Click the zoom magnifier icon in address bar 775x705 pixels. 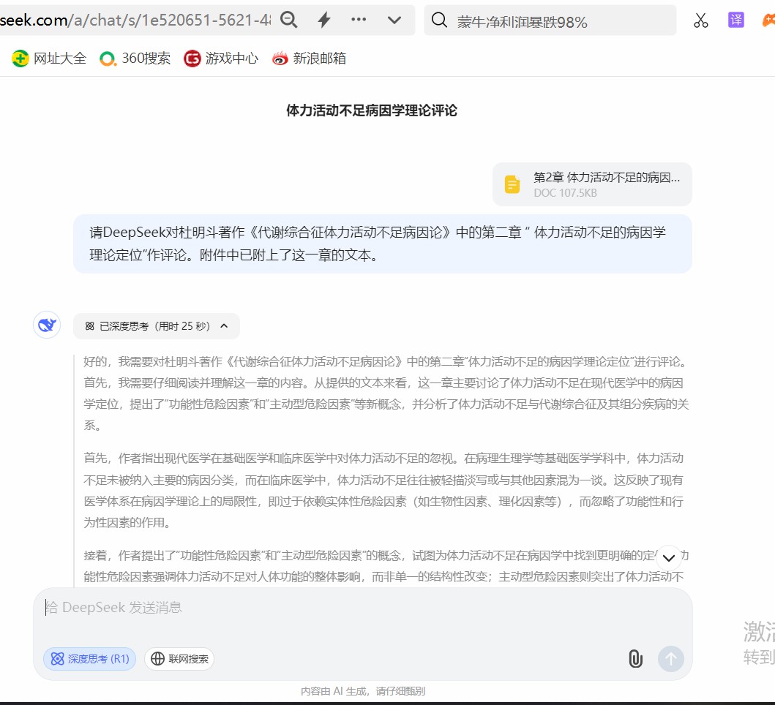289,20
